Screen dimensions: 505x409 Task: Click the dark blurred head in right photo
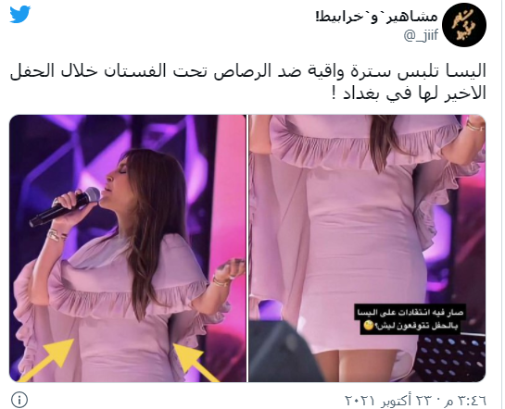coord(284,351)
